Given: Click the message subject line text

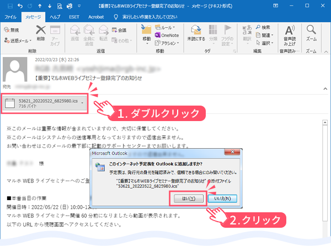Looking at the screenshot, I should pos(88,78).
